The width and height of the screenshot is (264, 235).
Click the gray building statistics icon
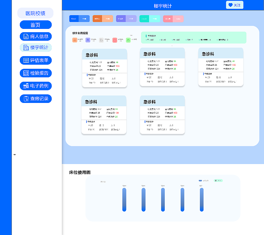pos(101,40)
